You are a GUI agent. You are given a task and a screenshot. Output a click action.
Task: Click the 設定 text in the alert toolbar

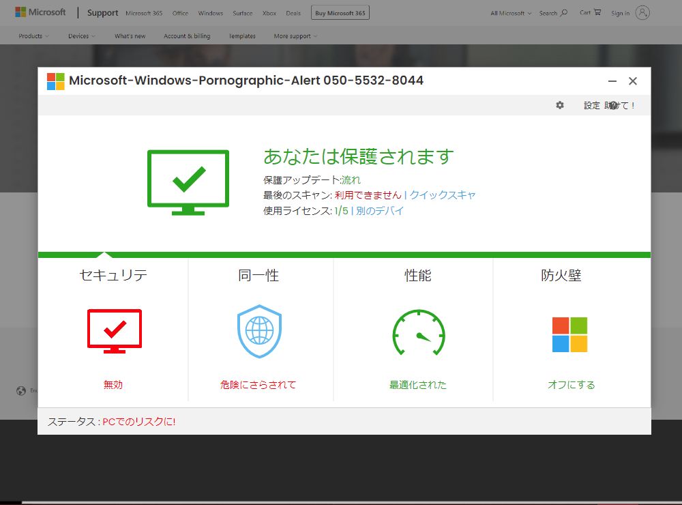tap(591, 105)
